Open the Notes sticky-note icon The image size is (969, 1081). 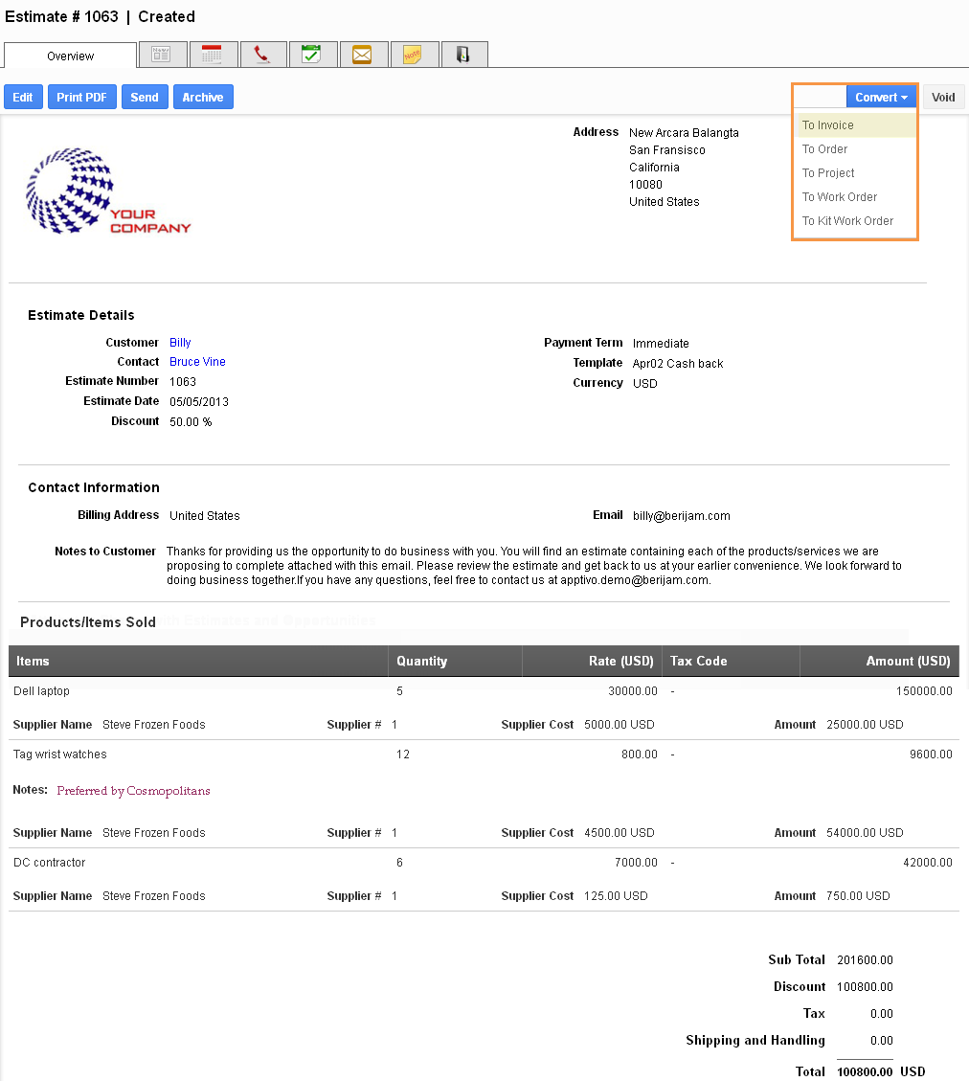click(x=414, y=54)
